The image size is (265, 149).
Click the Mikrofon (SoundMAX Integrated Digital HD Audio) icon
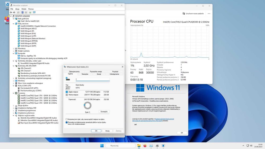(x=19, y=120)
